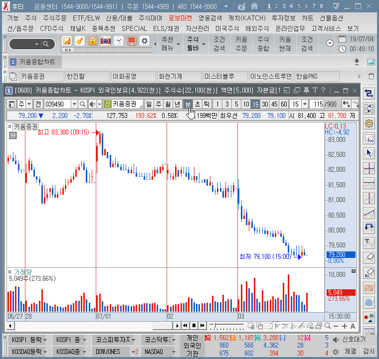Click the magnifier zoom icon below chart

(328, 326)
